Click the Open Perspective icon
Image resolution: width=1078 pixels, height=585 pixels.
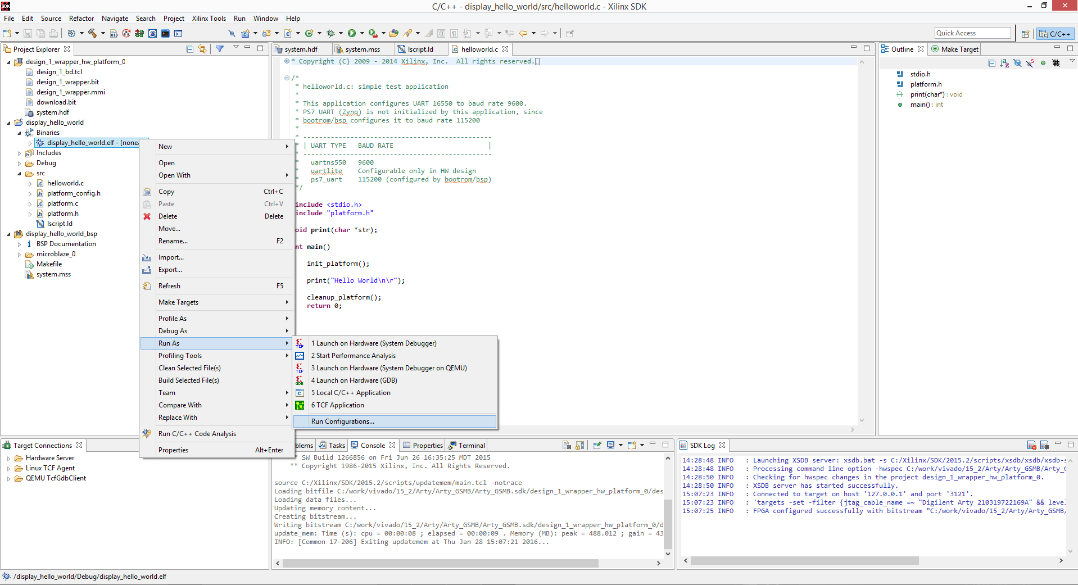pyautogui.click(x=1025, y=34)
